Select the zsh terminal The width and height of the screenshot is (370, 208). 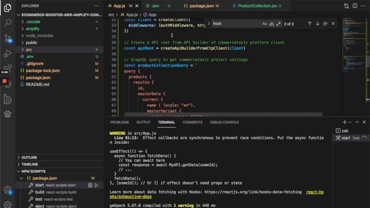click(x=351, y=131)
